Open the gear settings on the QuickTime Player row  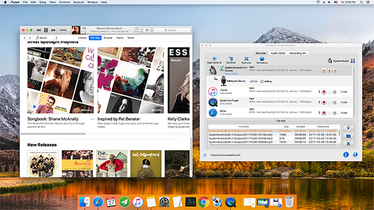click(x=335, y=102)
